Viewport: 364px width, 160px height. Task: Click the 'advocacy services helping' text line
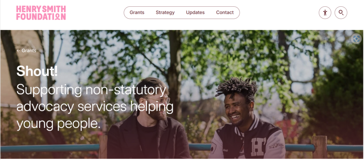[95, 107]
